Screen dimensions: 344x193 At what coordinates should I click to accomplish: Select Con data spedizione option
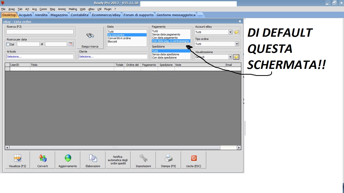171,58
